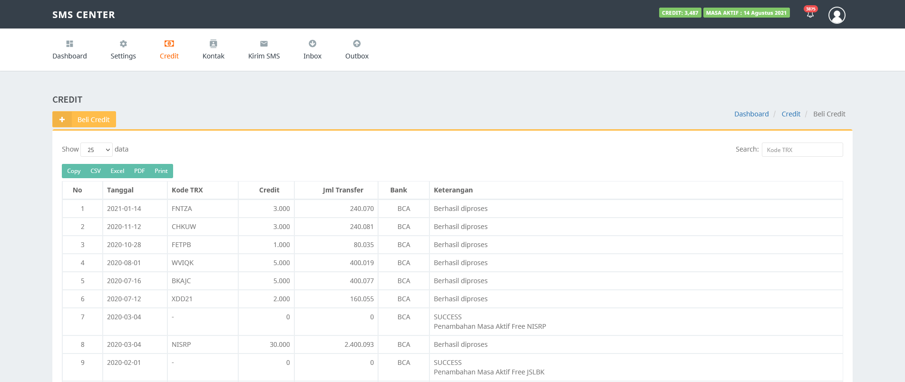Click date 2020-02-01 cell

[x=135, y=367]
